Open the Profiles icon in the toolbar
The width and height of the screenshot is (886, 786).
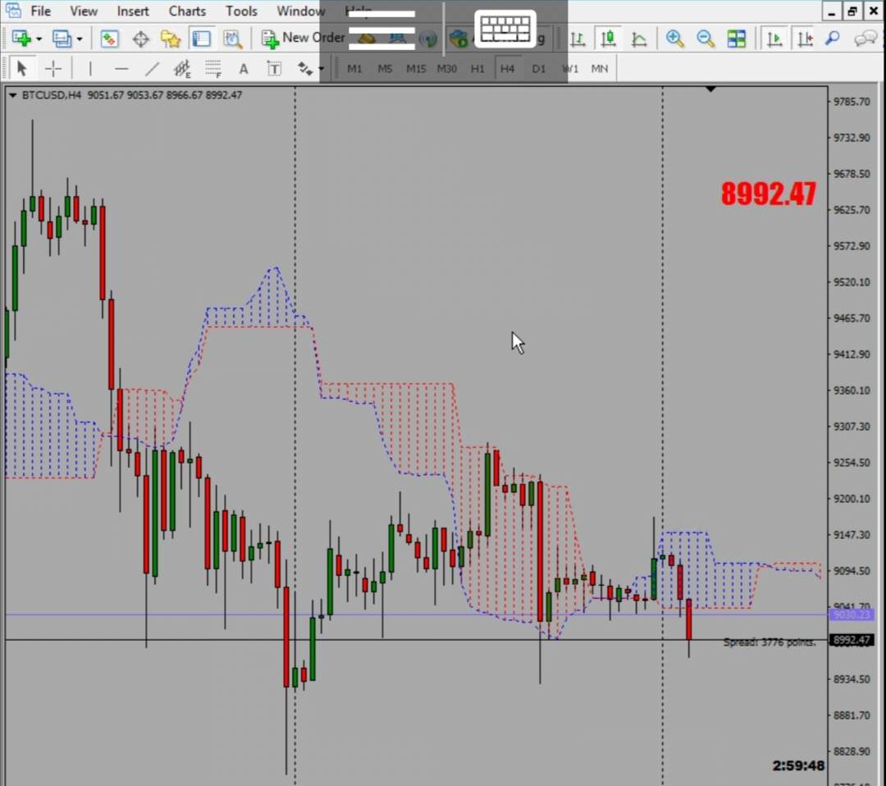point(61,39)
